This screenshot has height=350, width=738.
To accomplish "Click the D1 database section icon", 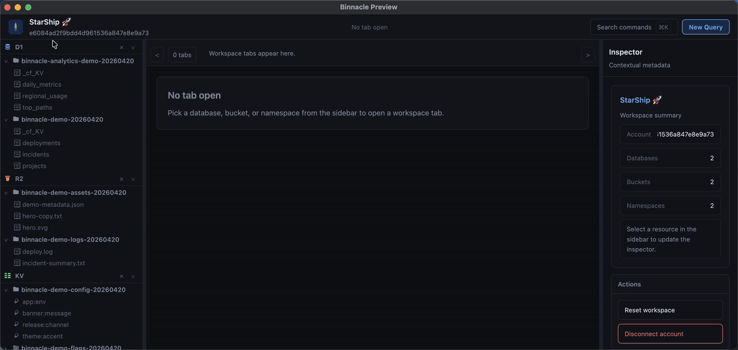I will pos(7,47).
